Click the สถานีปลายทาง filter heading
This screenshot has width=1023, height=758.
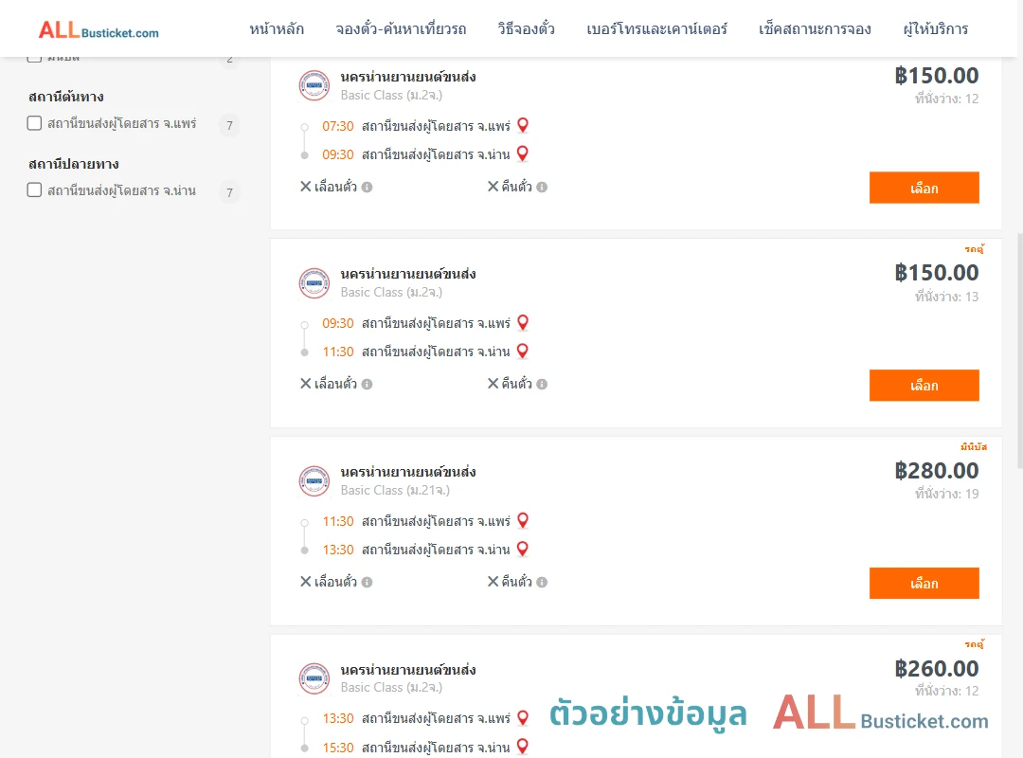point(74,164)
